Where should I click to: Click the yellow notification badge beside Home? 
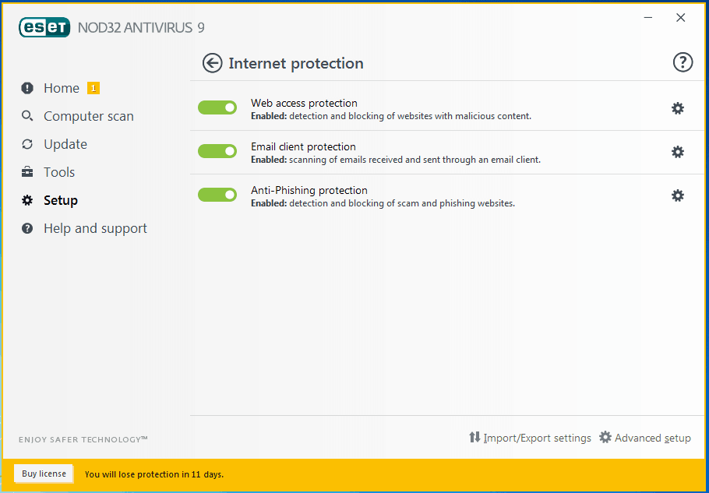point(93,88)
